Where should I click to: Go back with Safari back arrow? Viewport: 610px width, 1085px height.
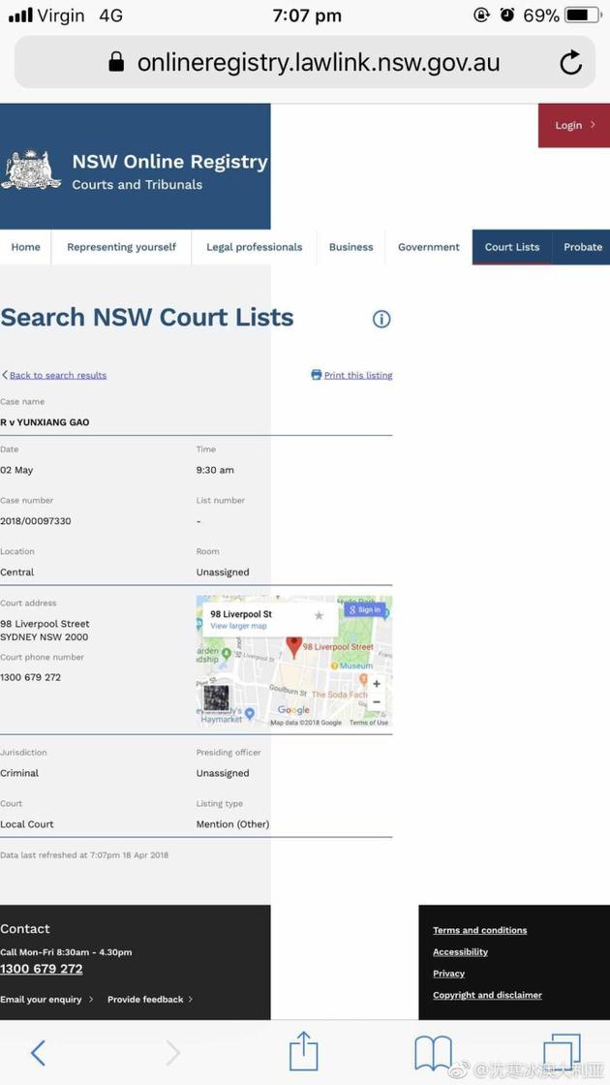[x=38, y=1053]
